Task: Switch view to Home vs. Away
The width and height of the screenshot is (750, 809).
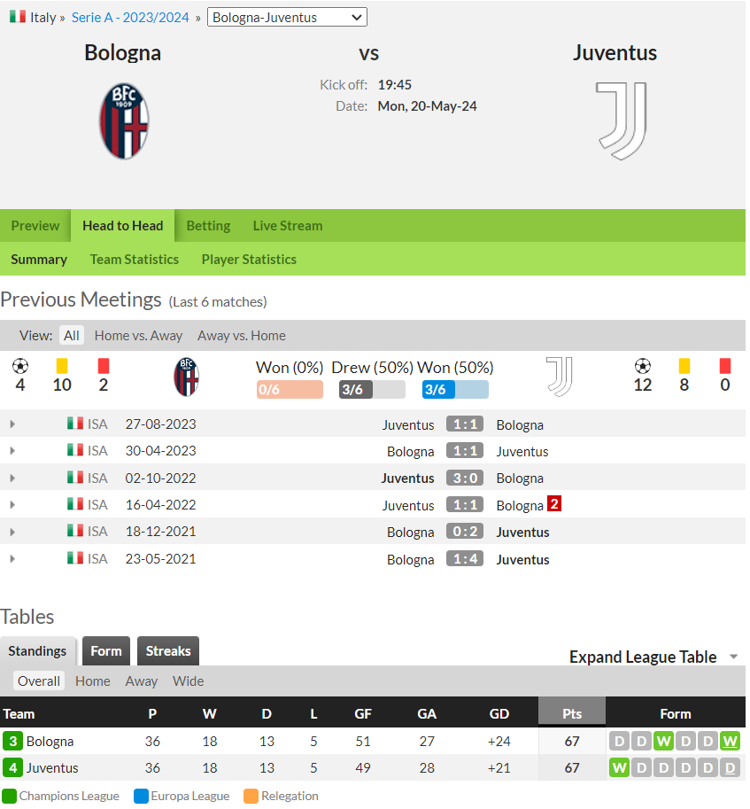Action: click(x=138, y=336)
